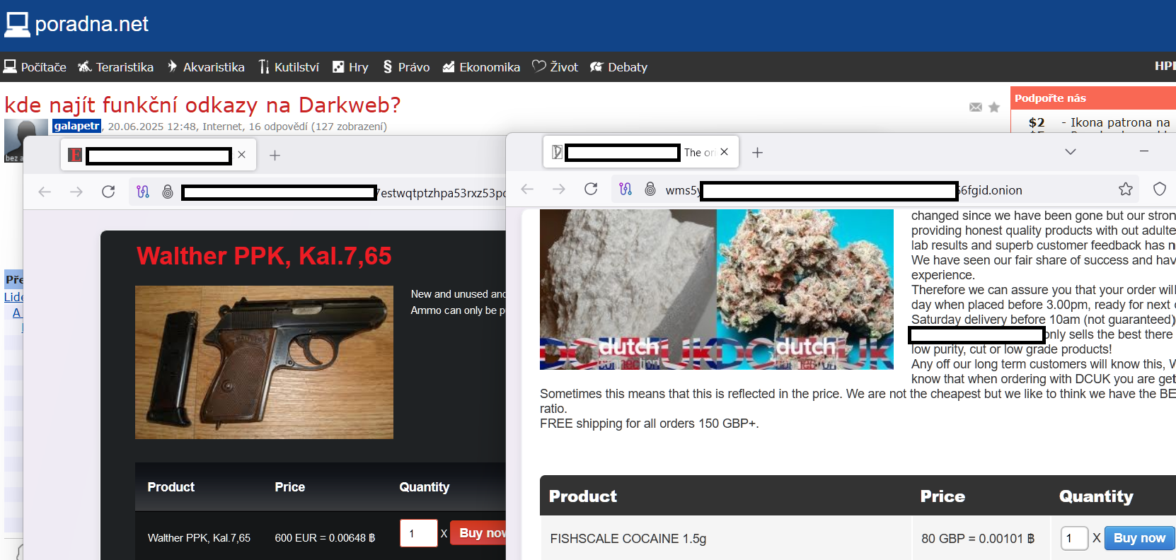
Task: Click the red thread title about Darkweb
Action: (202, 105)
